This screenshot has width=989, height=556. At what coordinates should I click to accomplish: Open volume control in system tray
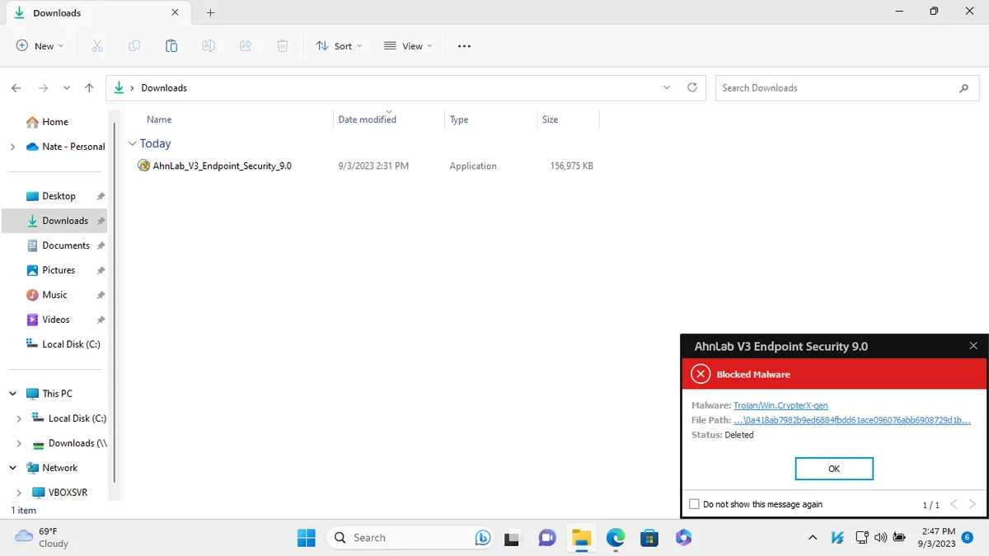[x=880, y=538]
